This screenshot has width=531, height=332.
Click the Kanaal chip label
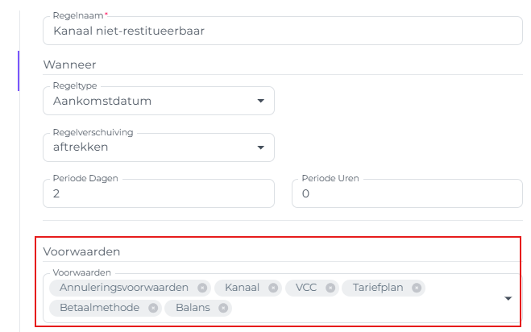(x=243, y=288)
